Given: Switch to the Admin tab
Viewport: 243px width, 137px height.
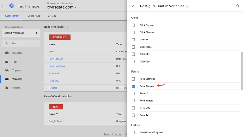Looking at the screenshot, I should tap(52, 16).
